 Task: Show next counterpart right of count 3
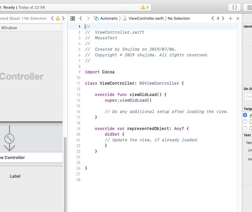pos(223,18)
